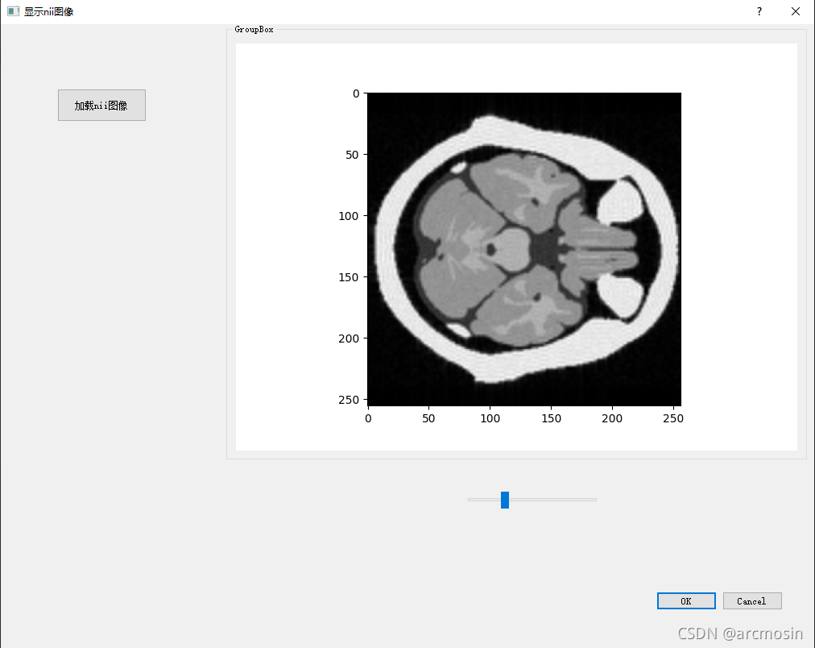Close the 显示nii图像 window

796,11
